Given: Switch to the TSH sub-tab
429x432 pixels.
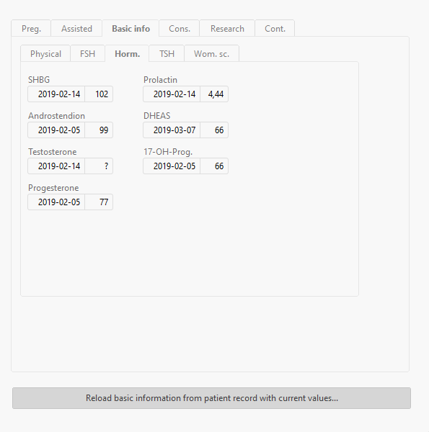Looking at the screenshot, I should 167,54.
